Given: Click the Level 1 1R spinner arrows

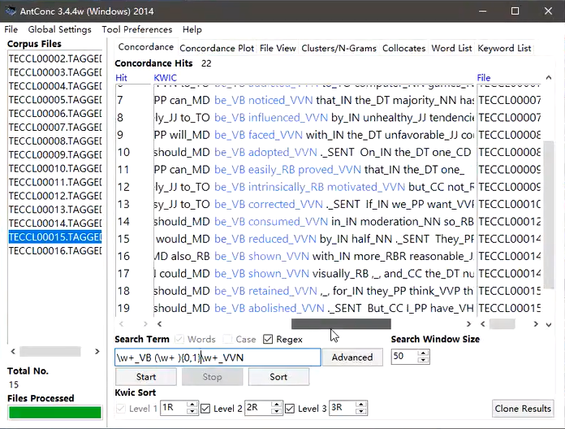Looking at the screenshot, I should [192, 408].
